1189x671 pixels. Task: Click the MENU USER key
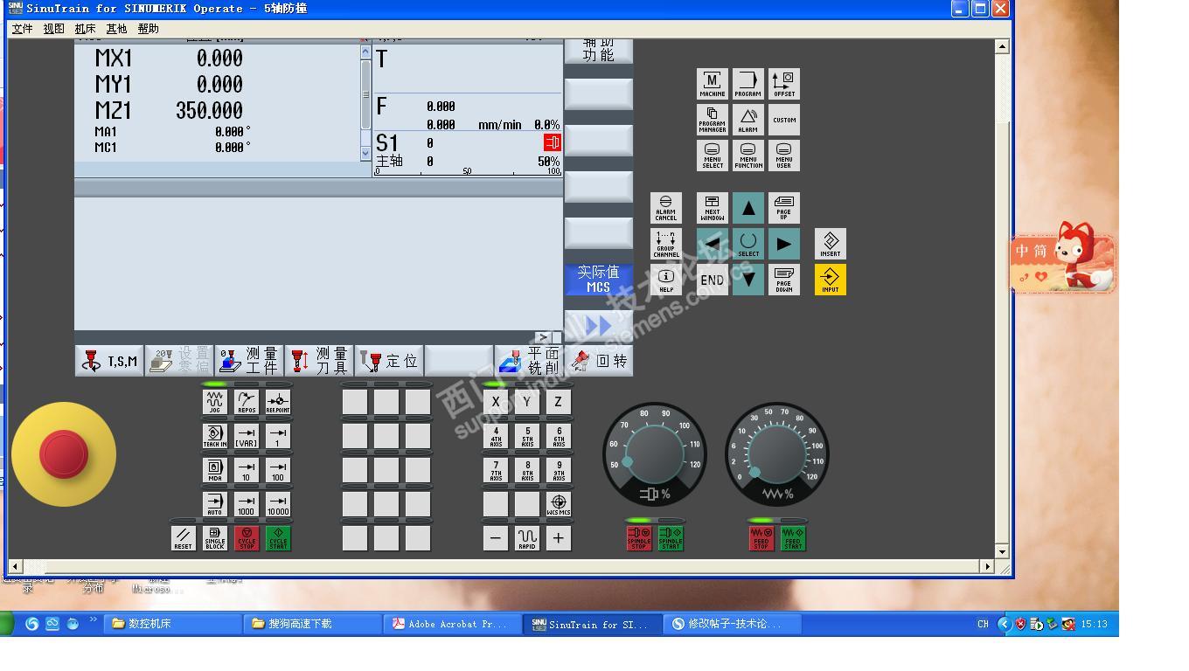click(784, 156)
